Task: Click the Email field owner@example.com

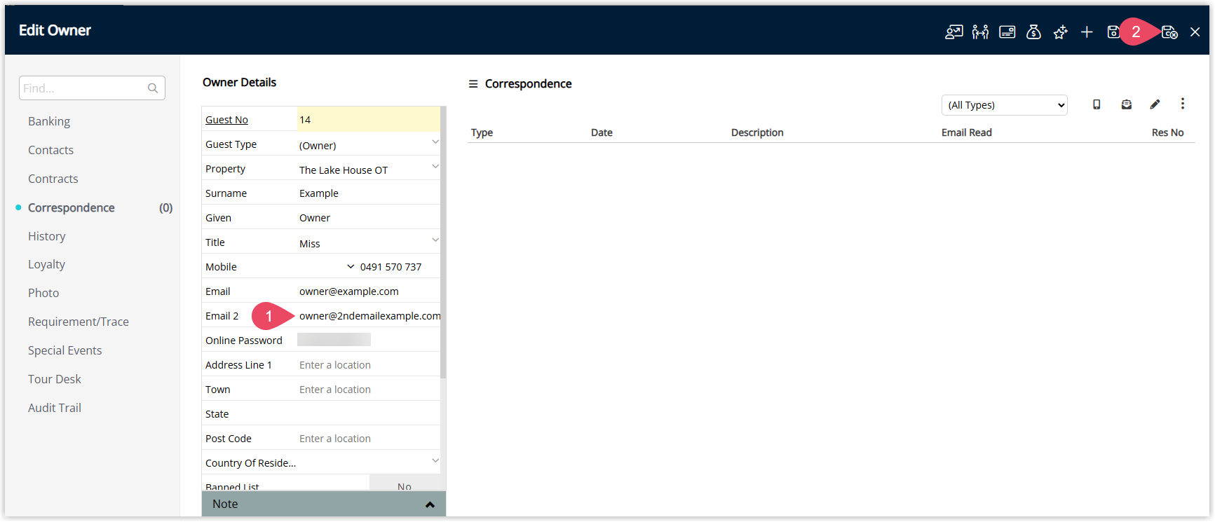Action: click(x=368, y=291)
